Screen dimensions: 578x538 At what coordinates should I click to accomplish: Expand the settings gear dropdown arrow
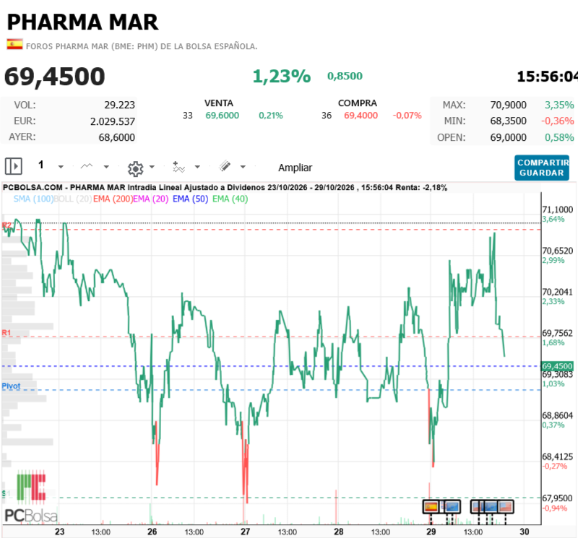pyautogui.click(x=152, y=167)
